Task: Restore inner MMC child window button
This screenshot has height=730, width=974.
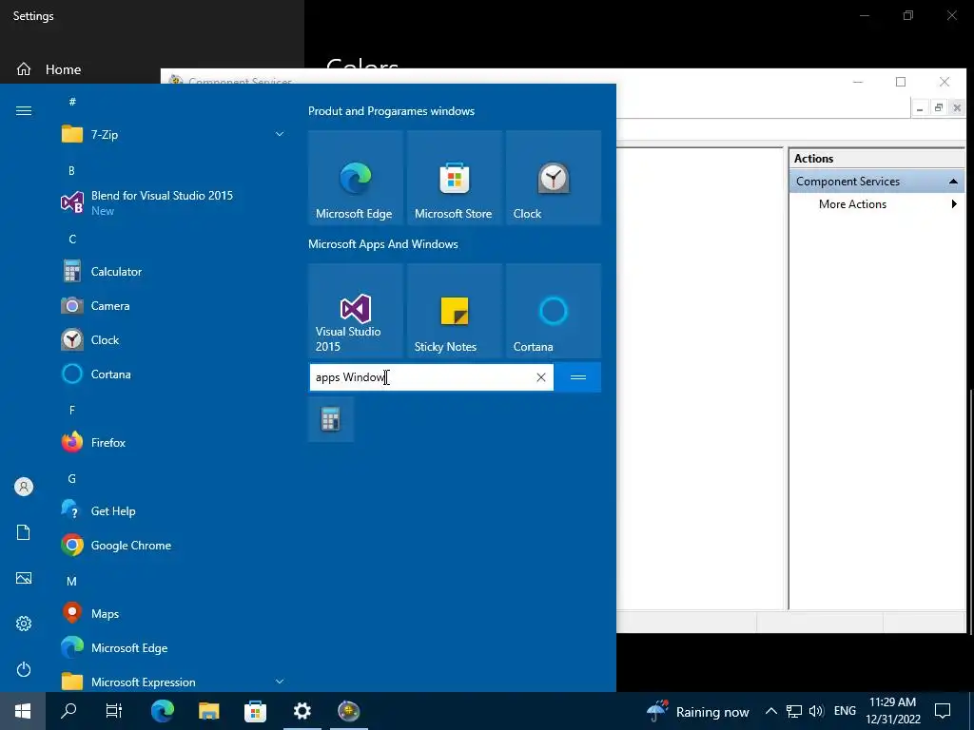Action: (939, 108)
